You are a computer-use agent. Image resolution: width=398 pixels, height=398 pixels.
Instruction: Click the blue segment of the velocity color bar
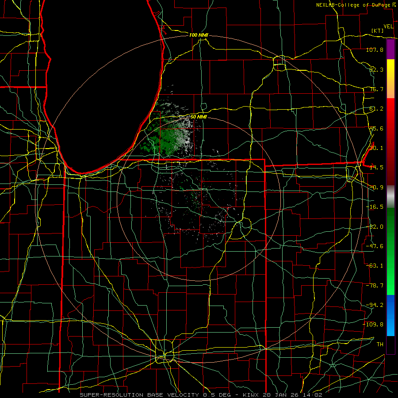[x=390, y=315]
